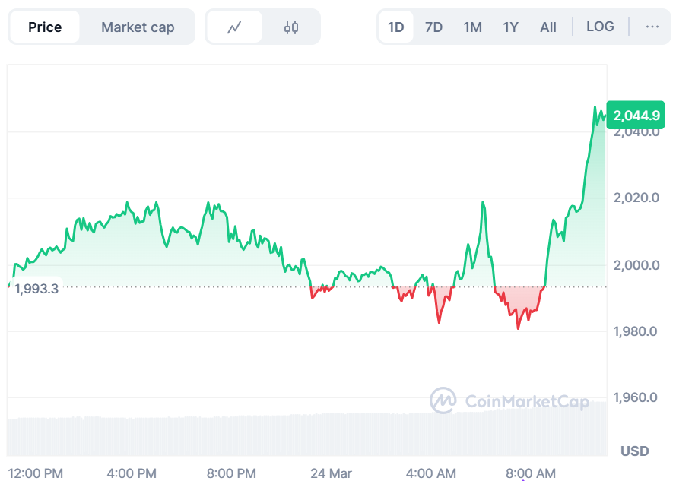
Task: Click the CoinMarketCap watermark logo
Action: click(x=509, y=400)
